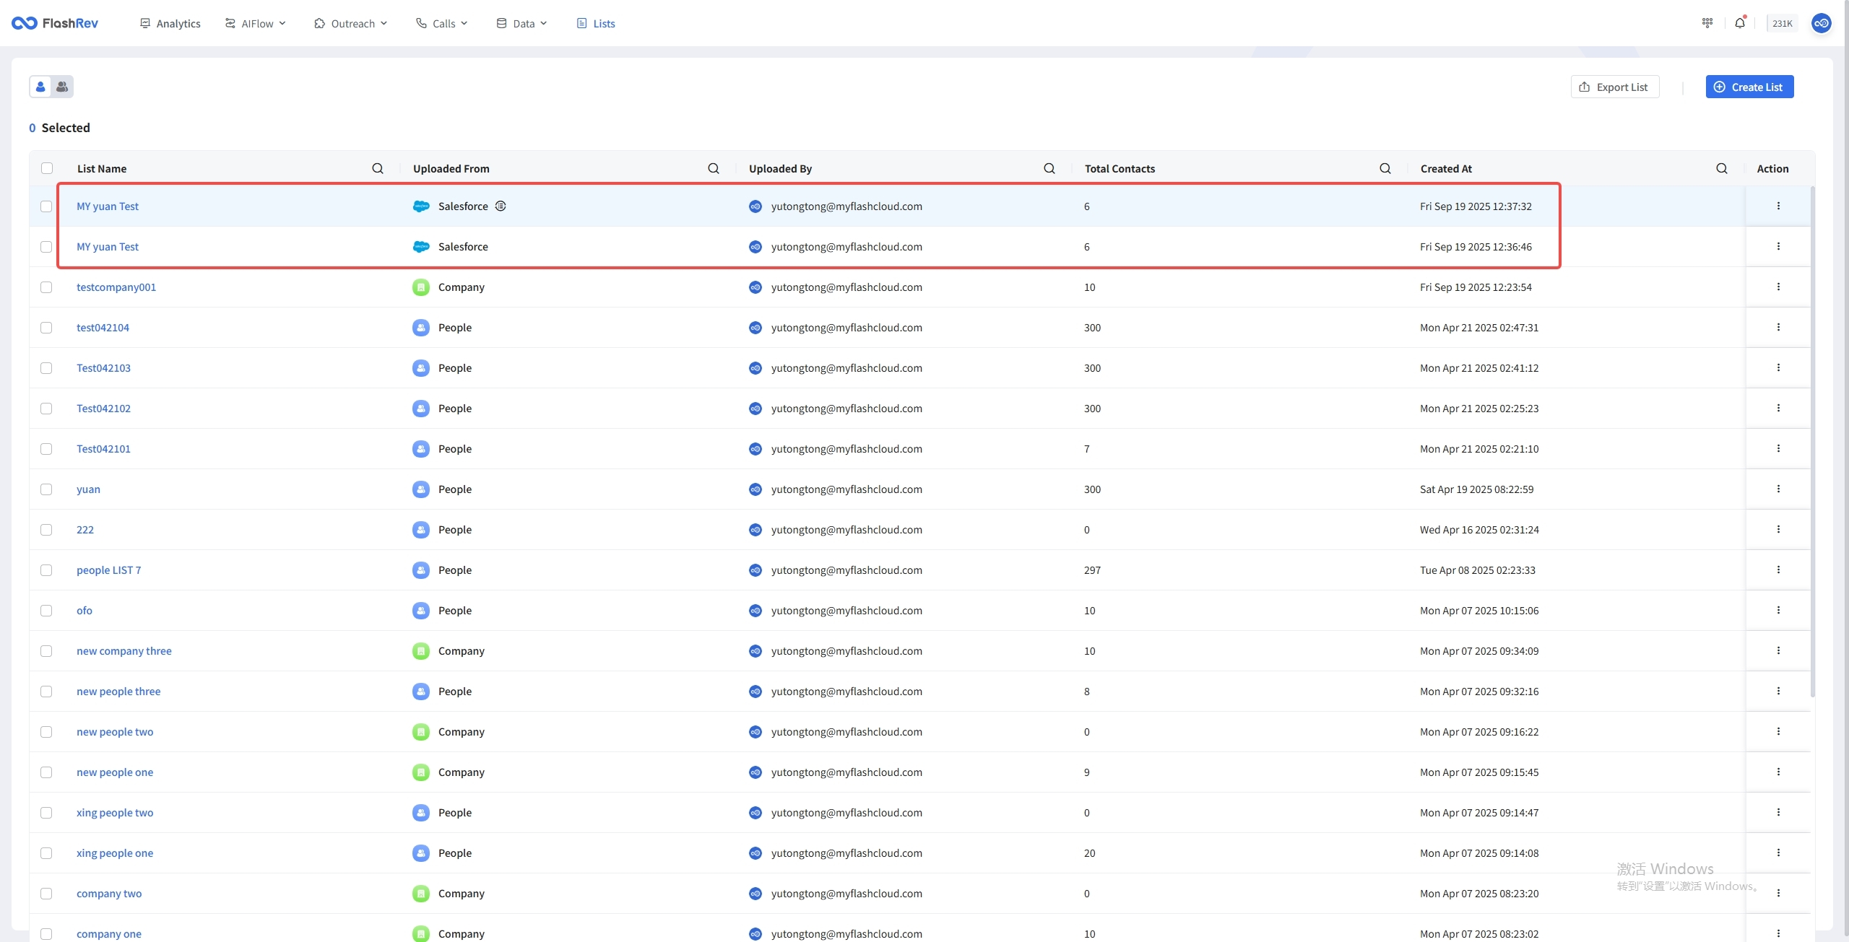The height and width of the screenshot is (942, 1849).
Task: Open the new company three list link
Action: click(x=124, y=650)
